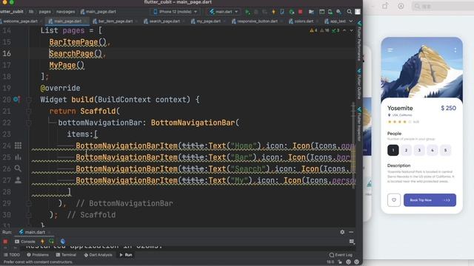Select 4 people in People selector
Viewport: 474px width, 266px height.
click(x=433, y=150)
